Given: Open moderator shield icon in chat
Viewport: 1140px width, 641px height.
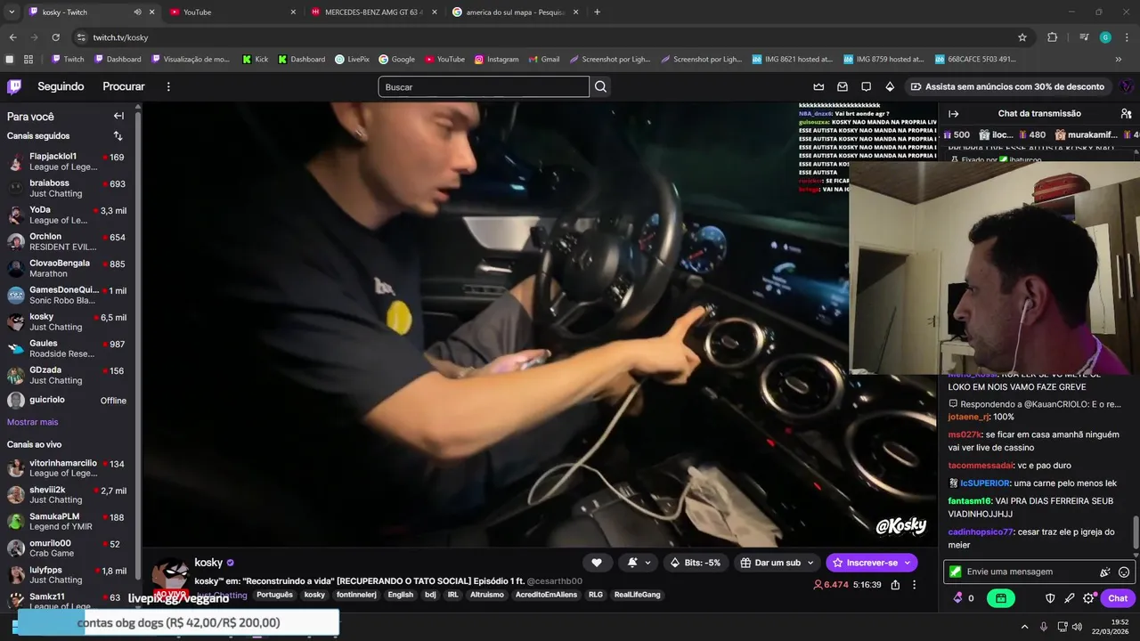Looking at the screenshot, I should coord(1050,598).
